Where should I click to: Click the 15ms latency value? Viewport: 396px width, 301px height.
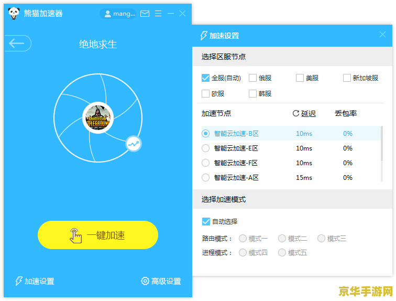pos(304,178)
